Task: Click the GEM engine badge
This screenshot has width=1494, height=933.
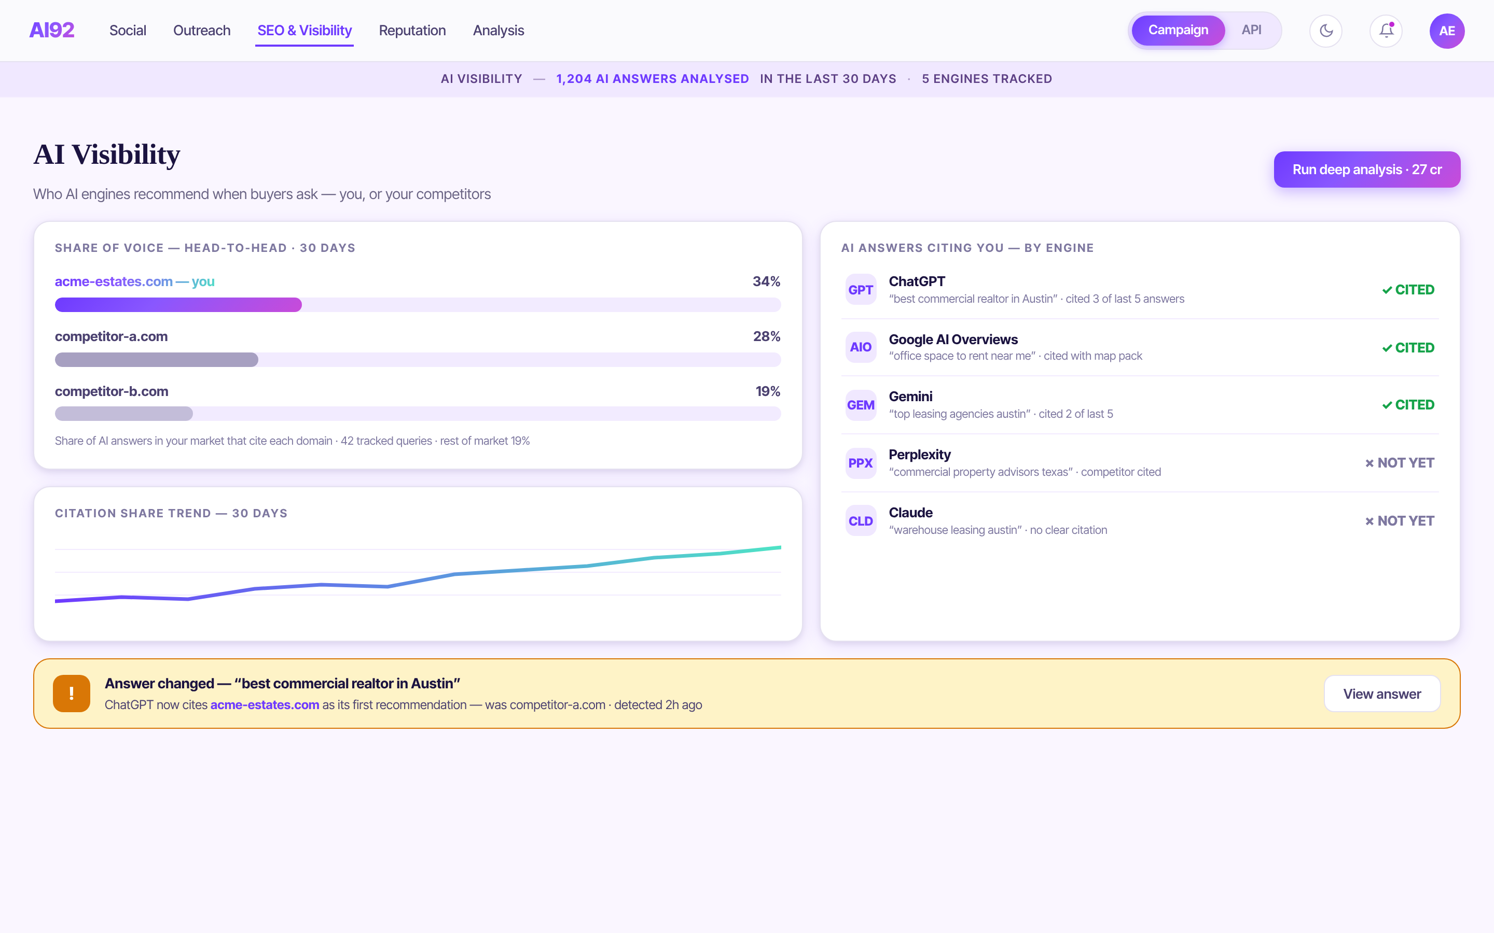Action: click(x=861, y=405)
